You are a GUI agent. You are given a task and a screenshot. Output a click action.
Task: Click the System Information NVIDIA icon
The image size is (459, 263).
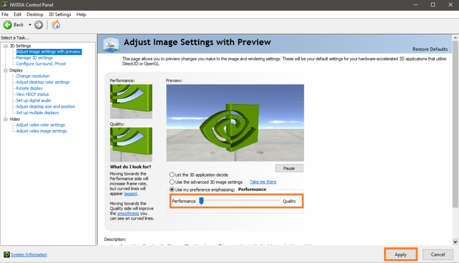point(6,255)
